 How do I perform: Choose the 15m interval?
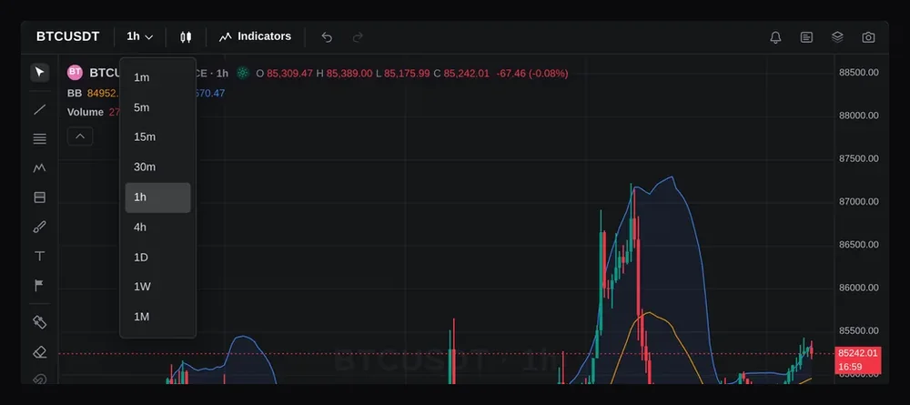pyautogui.click(x=157, y=137)
